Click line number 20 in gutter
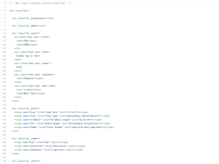Image resolution: width=219 pixels, height=164 pixels. click(4, 75)
